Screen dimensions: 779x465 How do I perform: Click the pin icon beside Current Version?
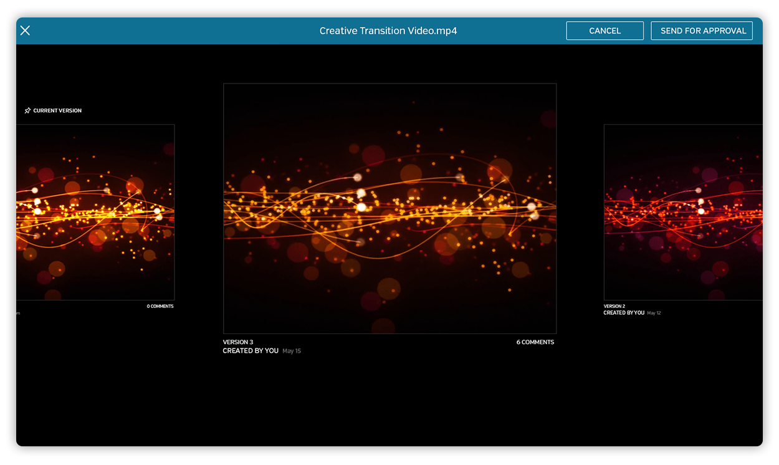(27, 111)
